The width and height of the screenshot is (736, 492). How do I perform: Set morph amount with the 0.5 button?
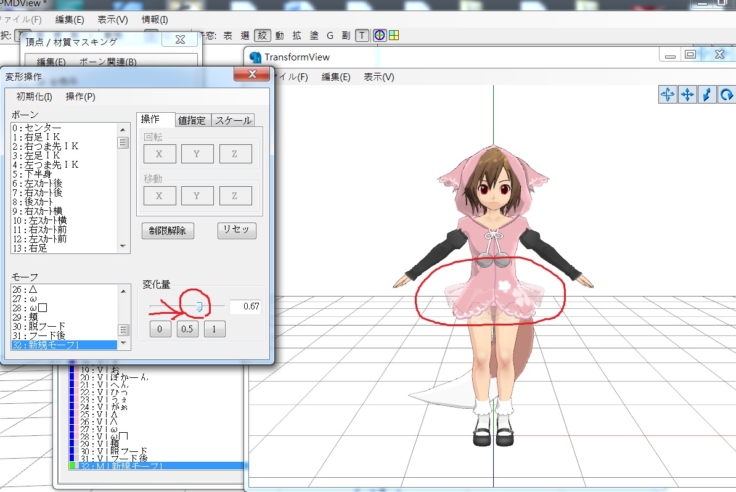(x=187, y=329)
